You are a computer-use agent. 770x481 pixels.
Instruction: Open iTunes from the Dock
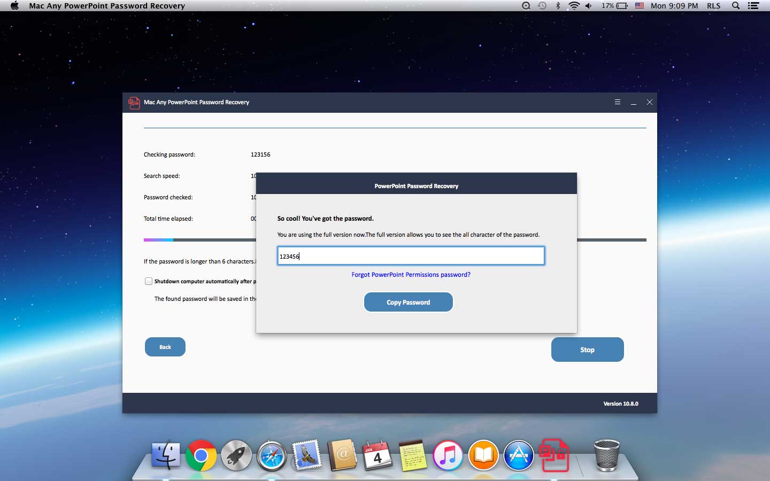tap(448, 456)
